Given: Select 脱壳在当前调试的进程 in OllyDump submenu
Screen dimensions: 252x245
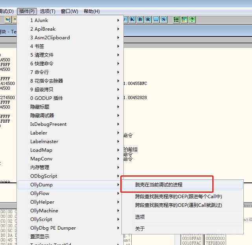Looking at the screenshot, I should [x=182, y=185].
